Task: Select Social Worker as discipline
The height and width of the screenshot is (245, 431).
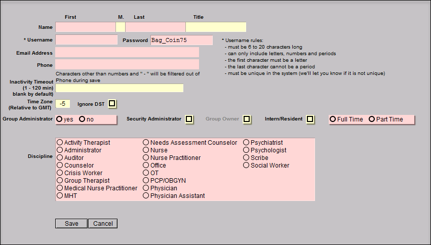Action: (246, 166)
